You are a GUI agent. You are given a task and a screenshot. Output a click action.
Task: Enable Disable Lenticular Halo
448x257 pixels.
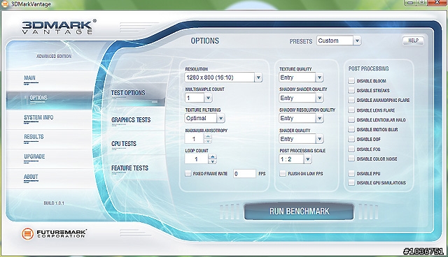[351, 119]
